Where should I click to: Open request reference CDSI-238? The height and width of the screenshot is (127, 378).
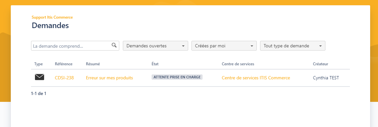tap(64, 78)
